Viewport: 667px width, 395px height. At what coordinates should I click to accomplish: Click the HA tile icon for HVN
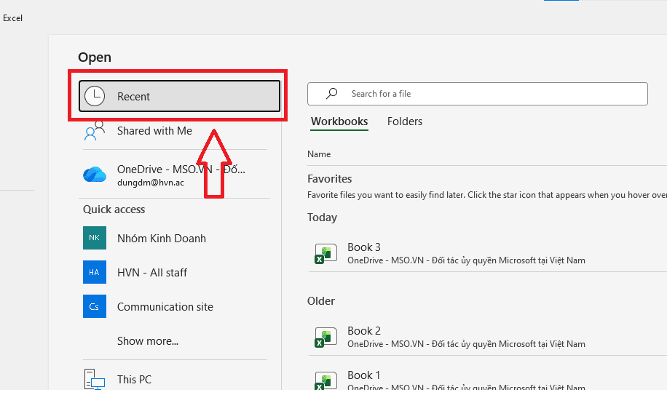pyautogui.click(x=95, y=272)
